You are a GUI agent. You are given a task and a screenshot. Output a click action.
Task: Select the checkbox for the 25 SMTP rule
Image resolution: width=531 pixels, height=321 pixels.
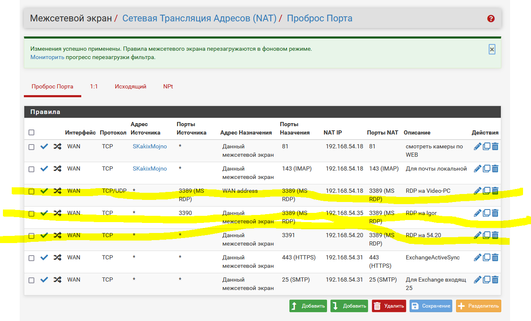coord(31,280)
